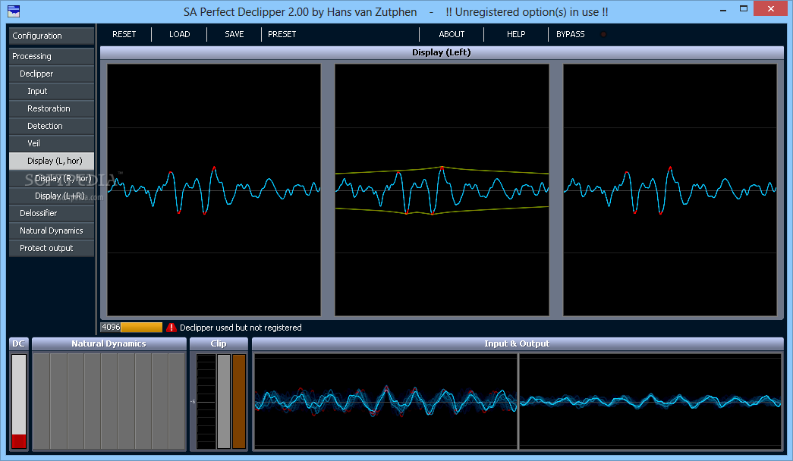This screenshot has height=461, width=793.
Task: Select Display (L+R) page
Action: click(52, 196)
